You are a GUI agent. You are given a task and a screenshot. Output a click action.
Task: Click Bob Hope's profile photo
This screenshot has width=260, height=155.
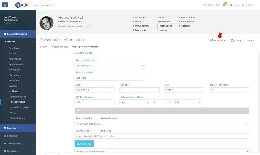pos(46,23)
